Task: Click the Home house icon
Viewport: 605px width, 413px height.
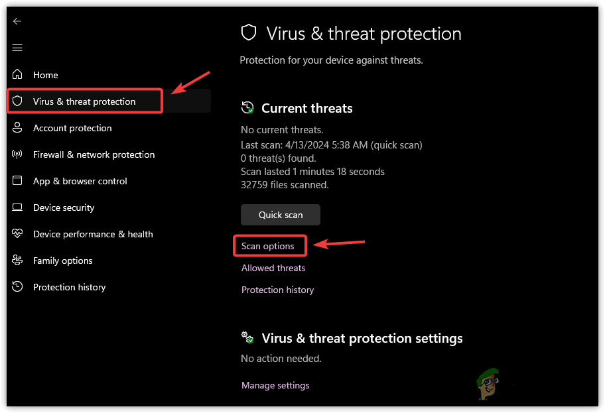Action: [18, 75]
